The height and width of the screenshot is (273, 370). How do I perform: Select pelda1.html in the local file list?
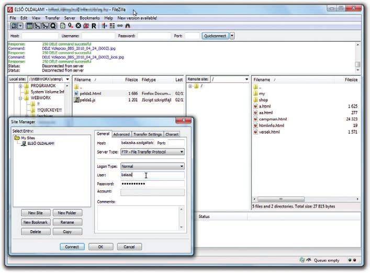pos(91,94)
